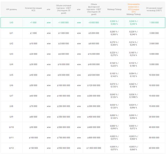Select the LV4 level cell
This screenshot has height=154, width=166.
tap(11, 64)
